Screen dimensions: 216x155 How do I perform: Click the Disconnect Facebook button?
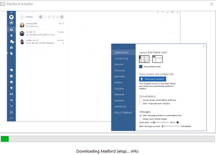tap(153, 79)
